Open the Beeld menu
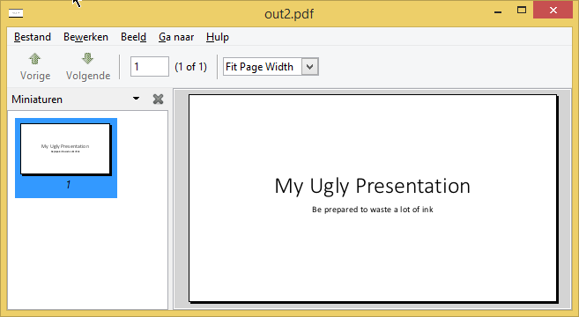Viewport: 579px width, 317px height. [x=133, y=37]
